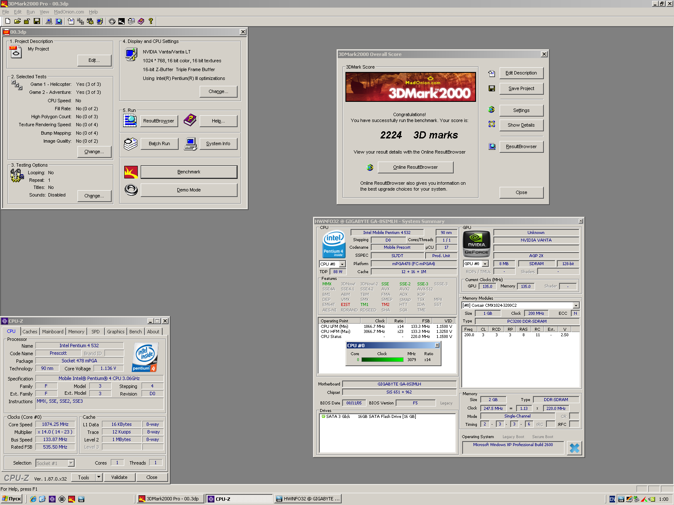Switch to the Caches tab in CPU-Z

pyautogui.click(x=30, y=332)
